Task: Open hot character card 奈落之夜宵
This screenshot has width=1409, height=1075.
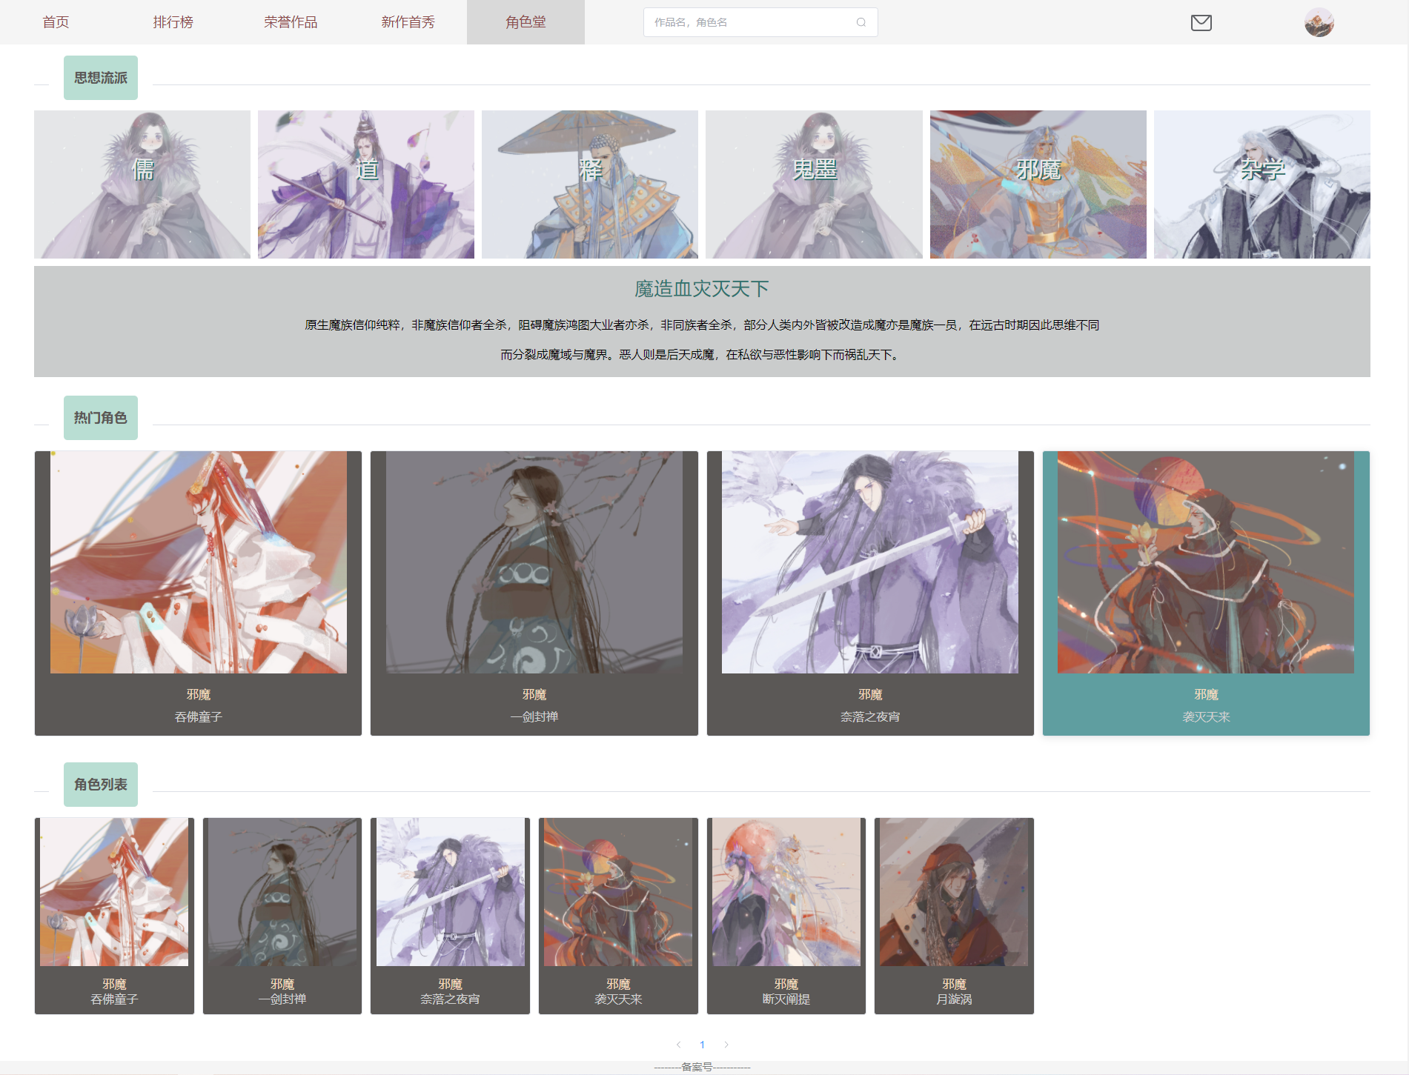Action: (x=870, y=593)
